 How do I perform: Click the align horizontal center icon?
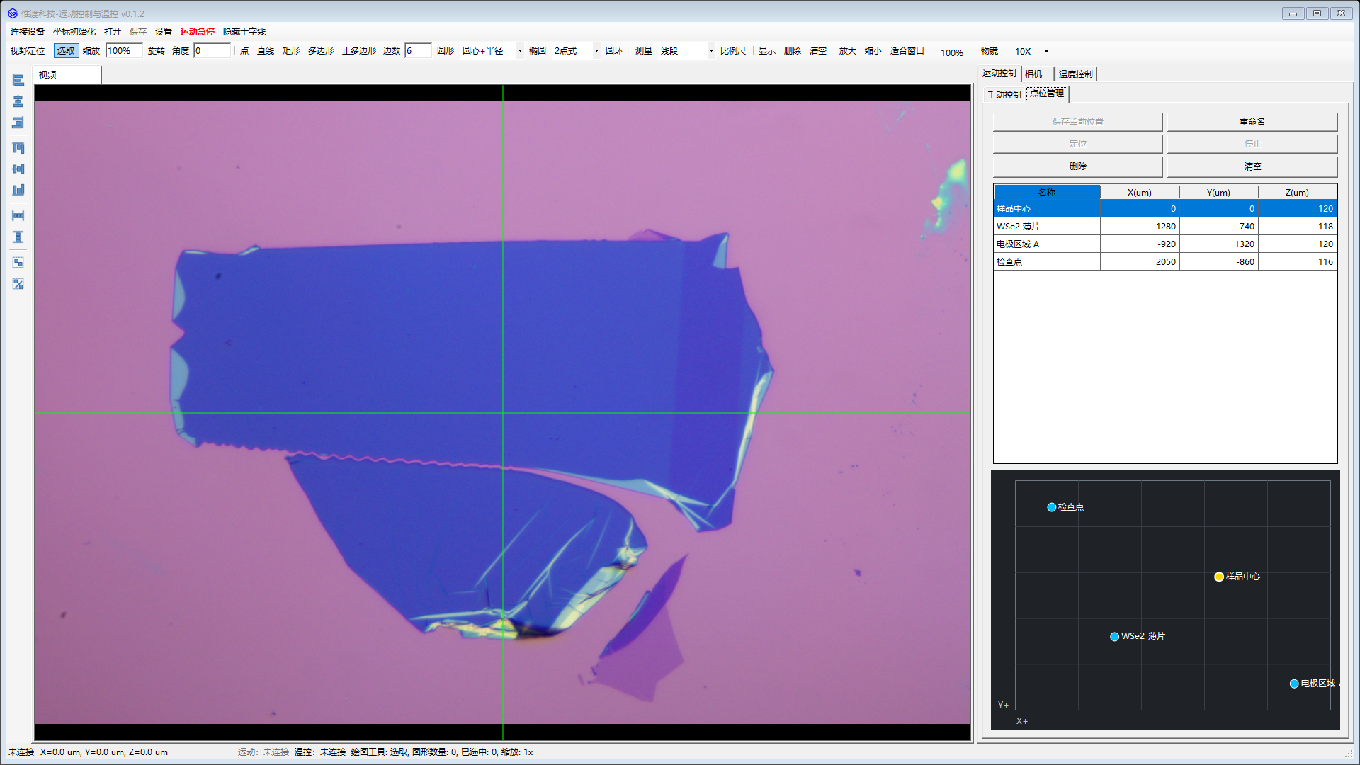click(18, 102)
